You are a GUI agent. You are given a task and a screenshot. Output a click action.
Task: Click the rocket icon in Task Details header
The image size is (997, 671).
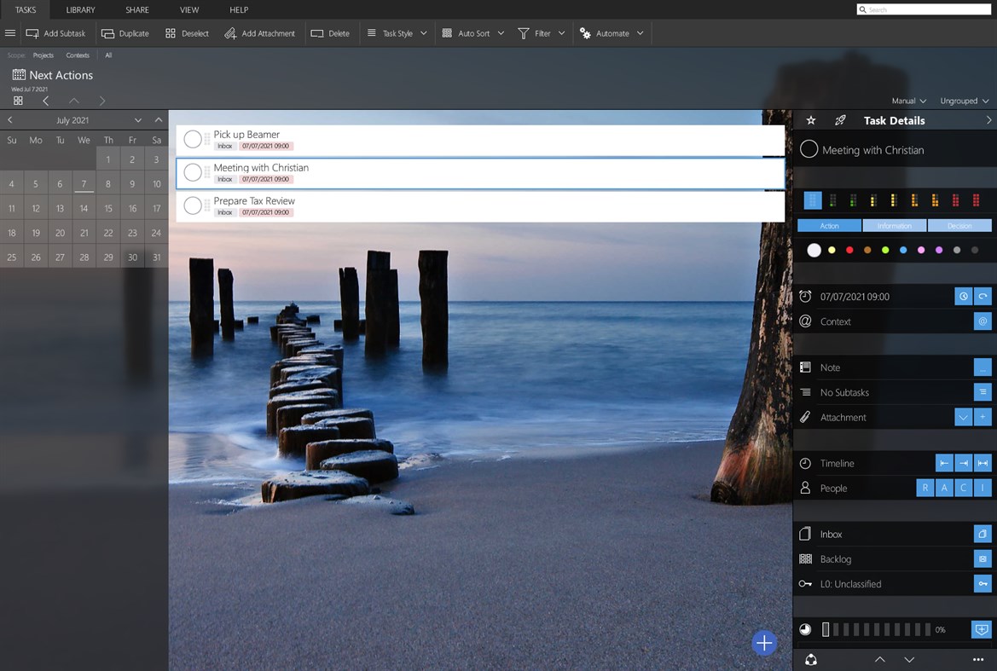[840, 120]
